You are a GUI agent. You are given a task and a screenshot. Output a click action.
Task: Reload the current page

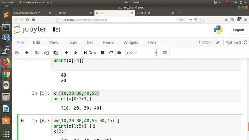[28, 20]
